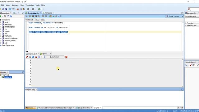Pin the query result with red pin icon

[x=27, y=57]
